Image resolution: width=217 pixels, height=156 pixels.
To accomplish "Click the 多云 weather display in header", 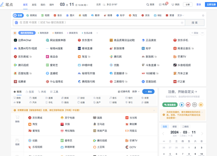I will click(x=110, y=5).
